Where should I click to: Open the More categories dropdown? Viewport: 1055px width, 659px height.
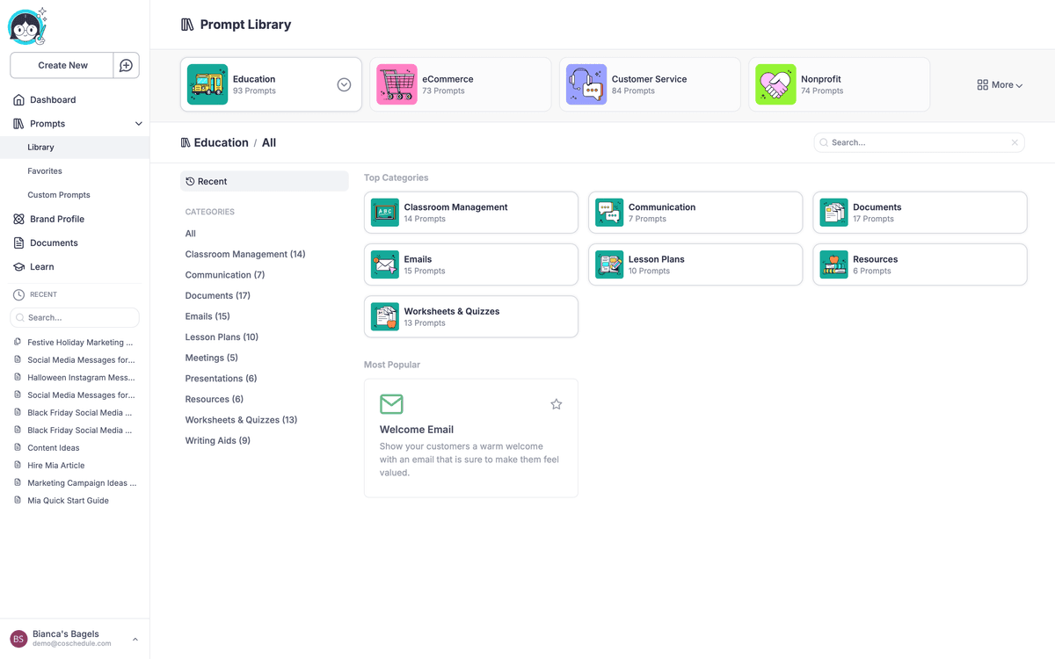coord(999,84)
